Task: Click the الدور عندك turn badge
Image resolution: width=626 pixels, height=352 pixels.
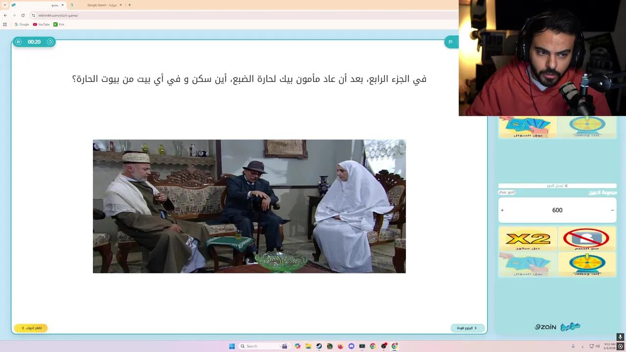Action: [507, 193]
